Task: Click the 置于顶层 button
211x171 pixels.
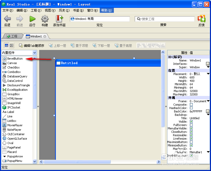Action: 79,45
